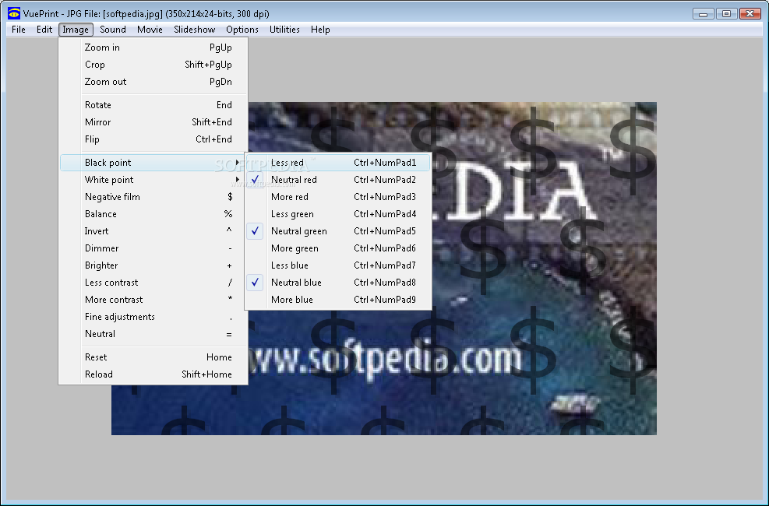Viewport: 769px width, 506px height.
Task: Select the Mirror command
Action: click(153, 122)
